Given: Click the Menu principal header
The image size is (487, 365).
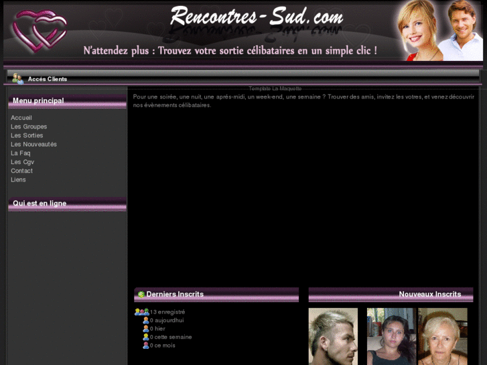Looking at the screenshot, I should pyautogui.click(x=67, y=101).
